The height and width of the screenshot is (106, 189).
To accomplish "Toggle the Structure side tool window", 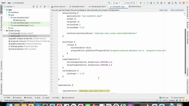I will [x=1, y=65].
